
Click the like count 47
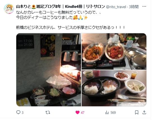click(82, 113)
